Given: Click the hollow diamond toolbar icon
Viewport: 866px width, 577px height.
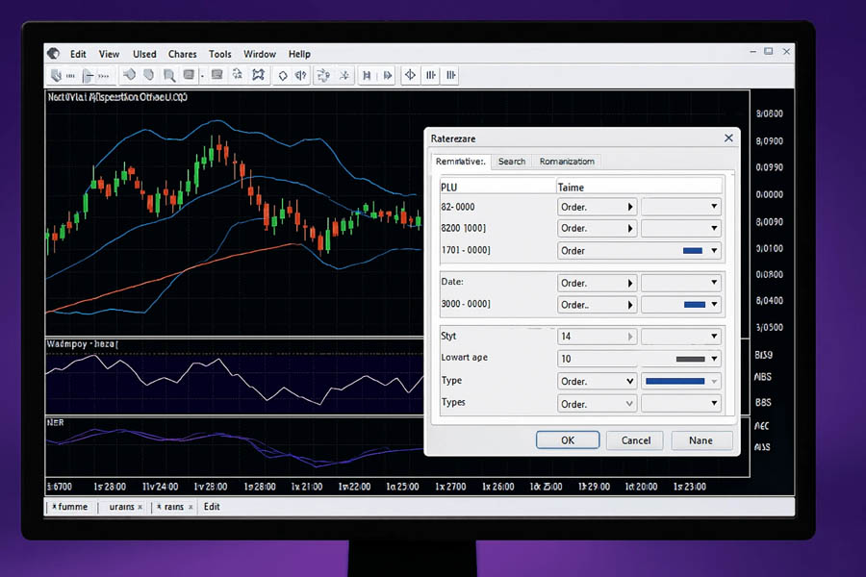Looking at the screenshot, I should click(x=283, y=75).
